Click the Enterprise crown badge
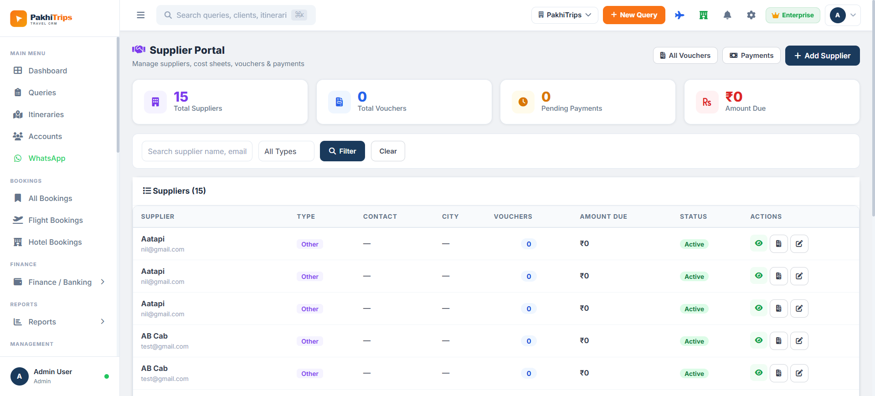Image resolution: width=875 pixels, height=396 pixels. point(793,15)
